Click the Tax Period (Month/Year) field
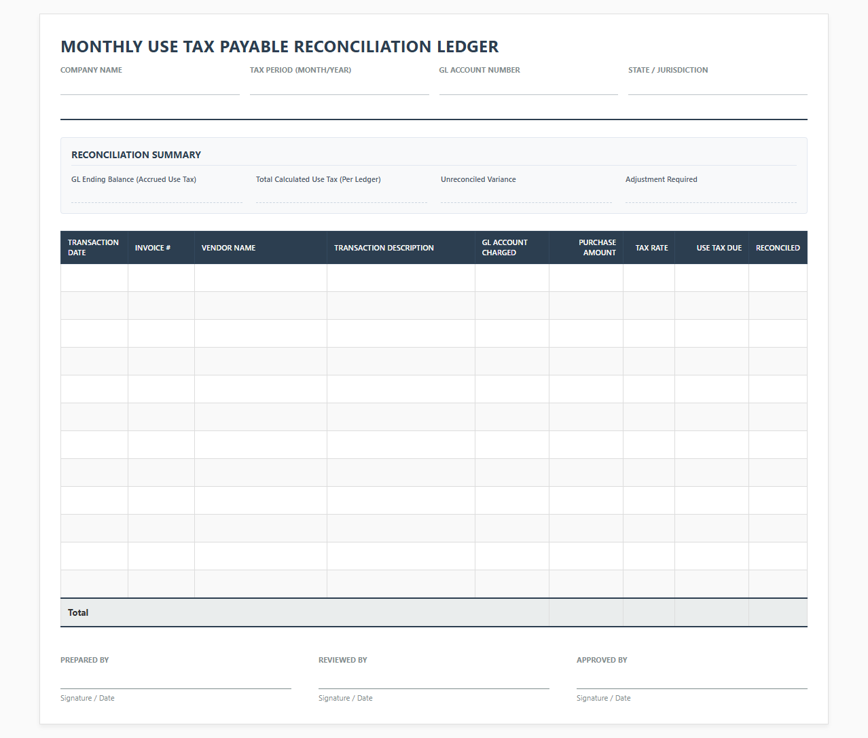This screenshot has height=738, width=868. coord(339,86)
